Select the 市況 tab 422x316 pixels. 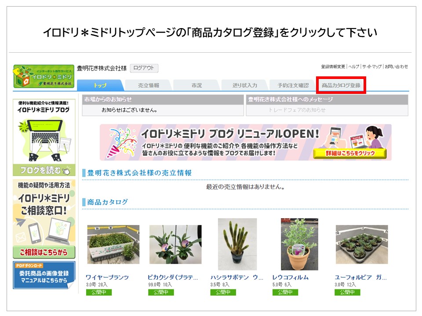(196, 86)
